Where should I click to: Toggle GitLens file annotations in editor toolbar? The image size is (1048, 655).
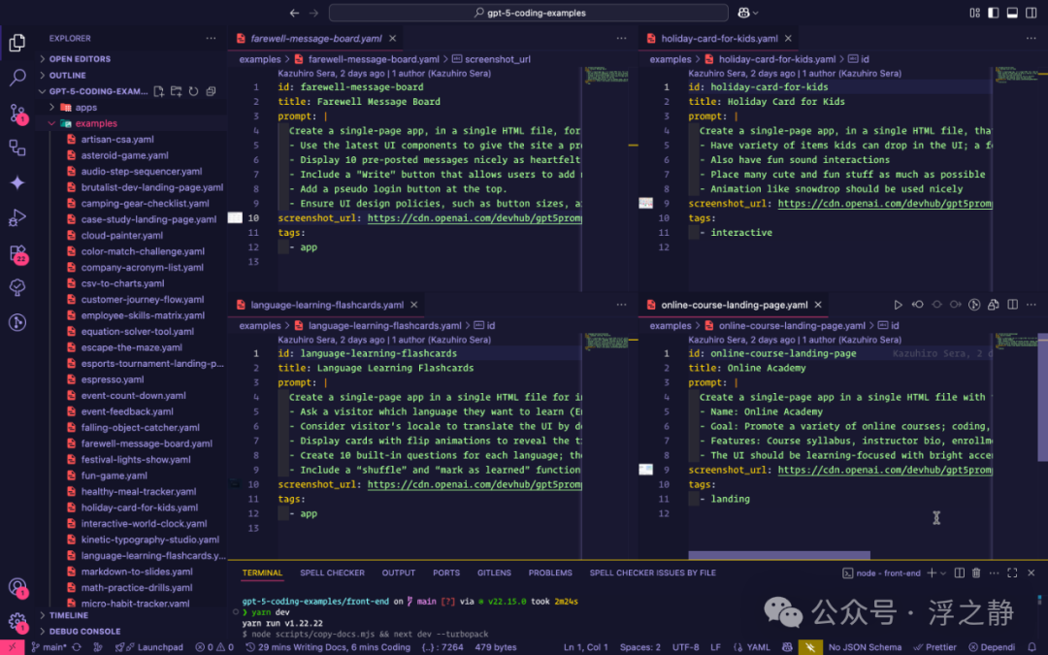[974, 305]
